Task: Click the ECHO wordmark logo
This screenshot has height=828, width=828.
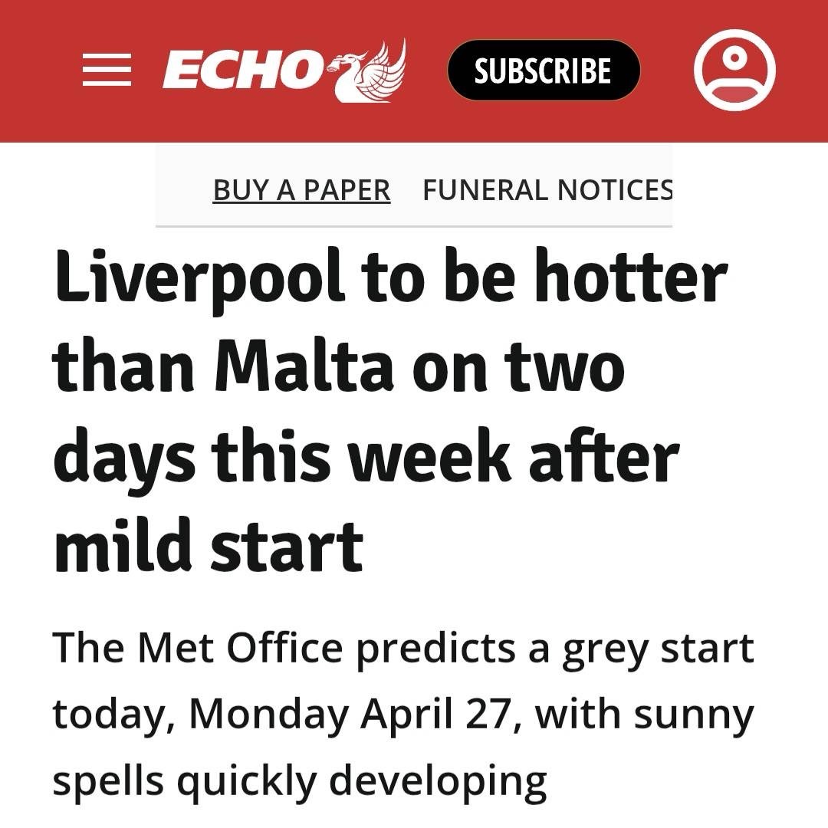Action: (x=242, y=71)
